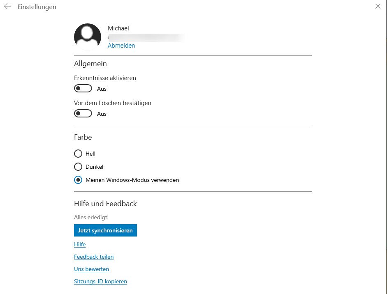
Task: Open the Uns bewerten link
Action: (x=91, y=269)
